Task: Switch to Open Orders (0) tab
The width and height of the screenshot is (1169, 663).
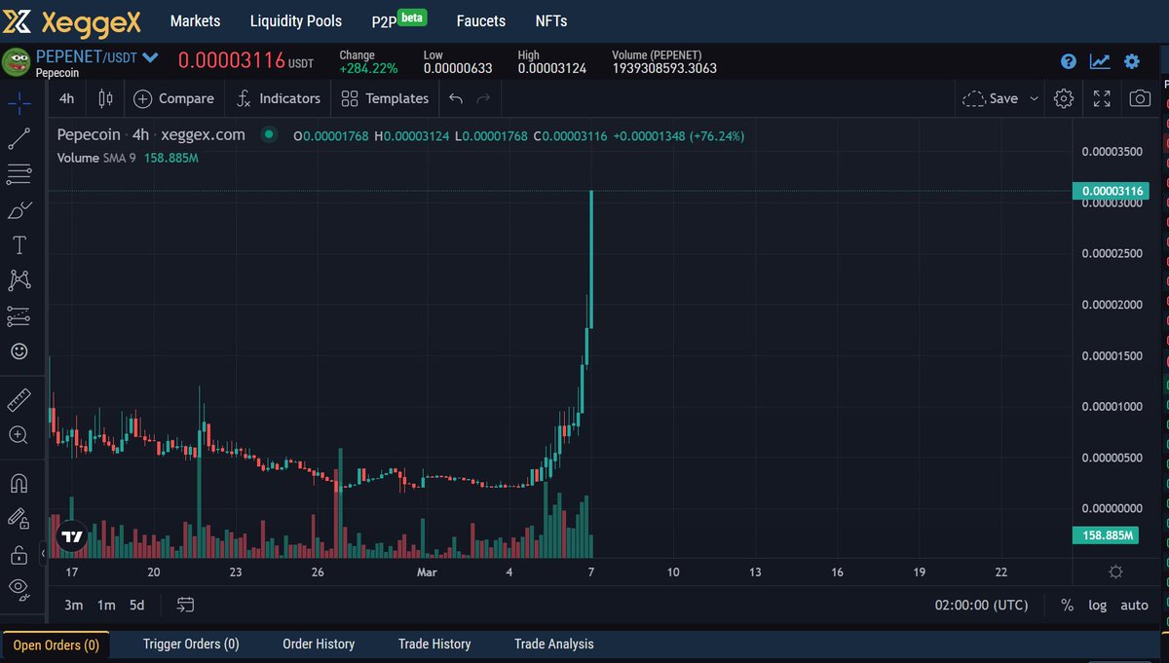Action: coord(56,645)
